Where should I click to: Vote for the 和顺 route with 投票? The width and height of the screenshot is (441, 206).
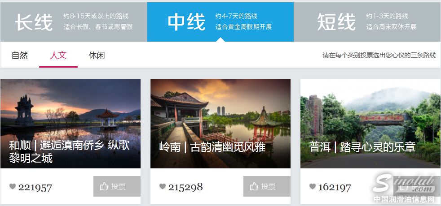[x=117, y=186]
